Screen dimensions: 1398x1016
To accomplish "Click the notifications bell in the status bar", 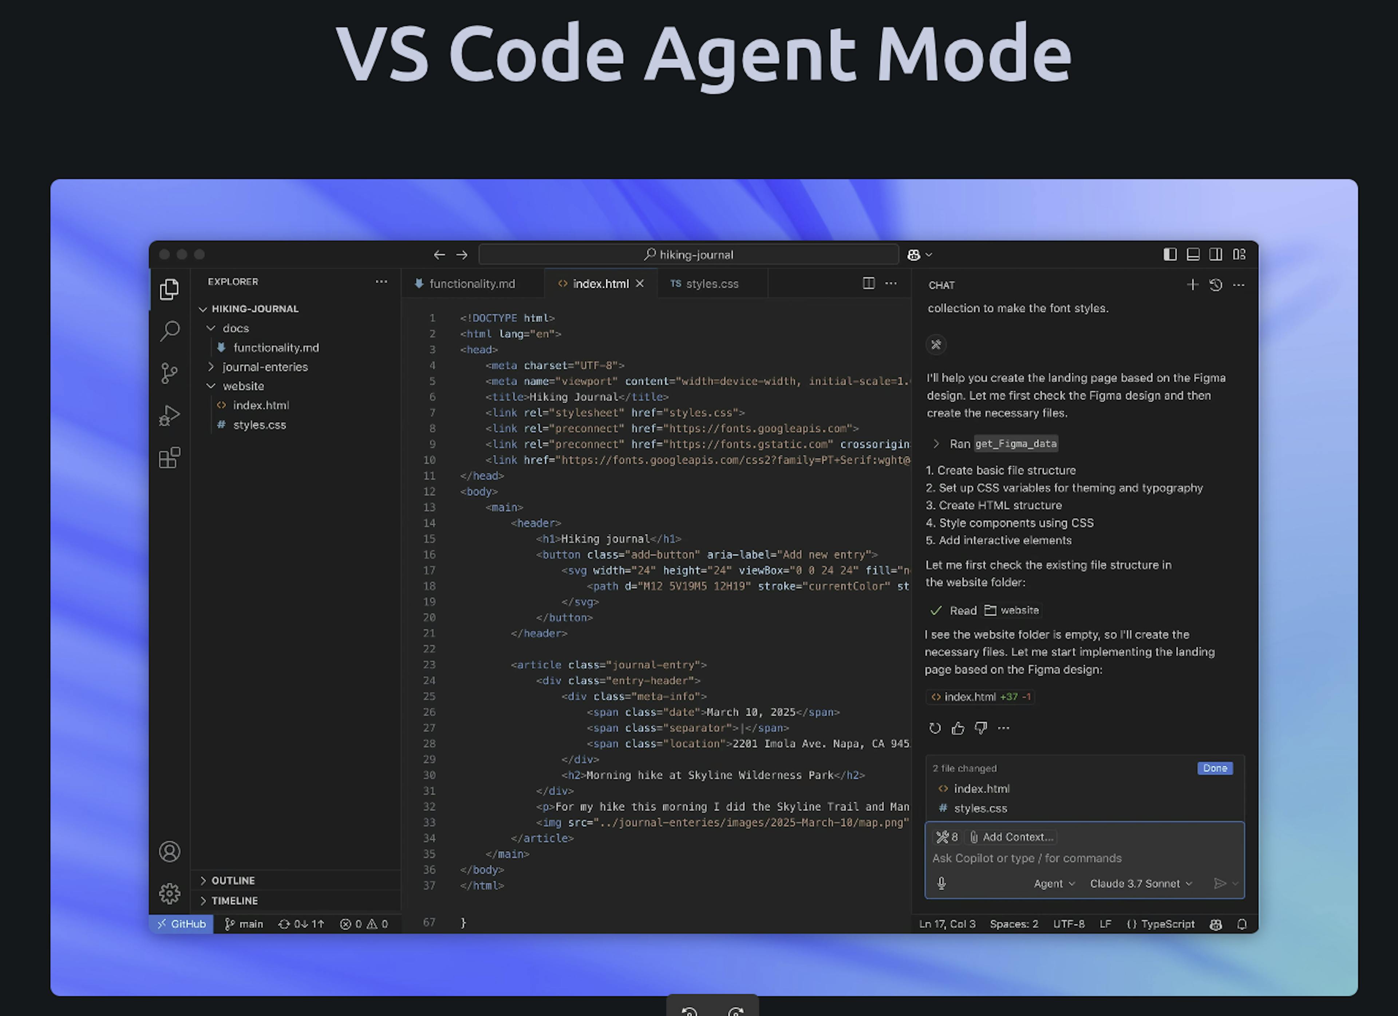I will click(1243, 924).
